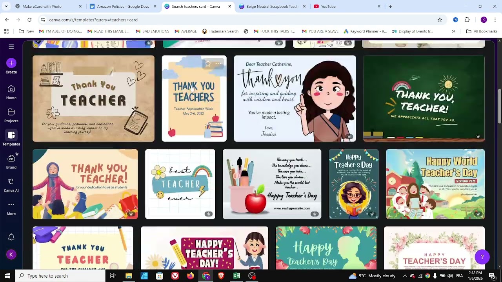
Task: Open Templates in the Canva sidebar
Action: coord(11,139)
